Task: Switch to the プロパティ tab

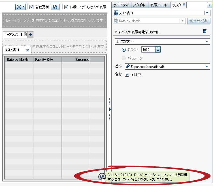Action: [x=121, y=5]
